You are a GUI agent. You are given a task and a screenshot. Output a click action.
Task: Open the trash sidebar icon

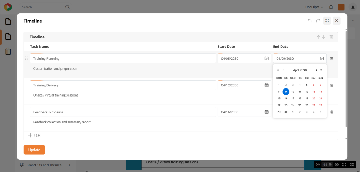8,51
